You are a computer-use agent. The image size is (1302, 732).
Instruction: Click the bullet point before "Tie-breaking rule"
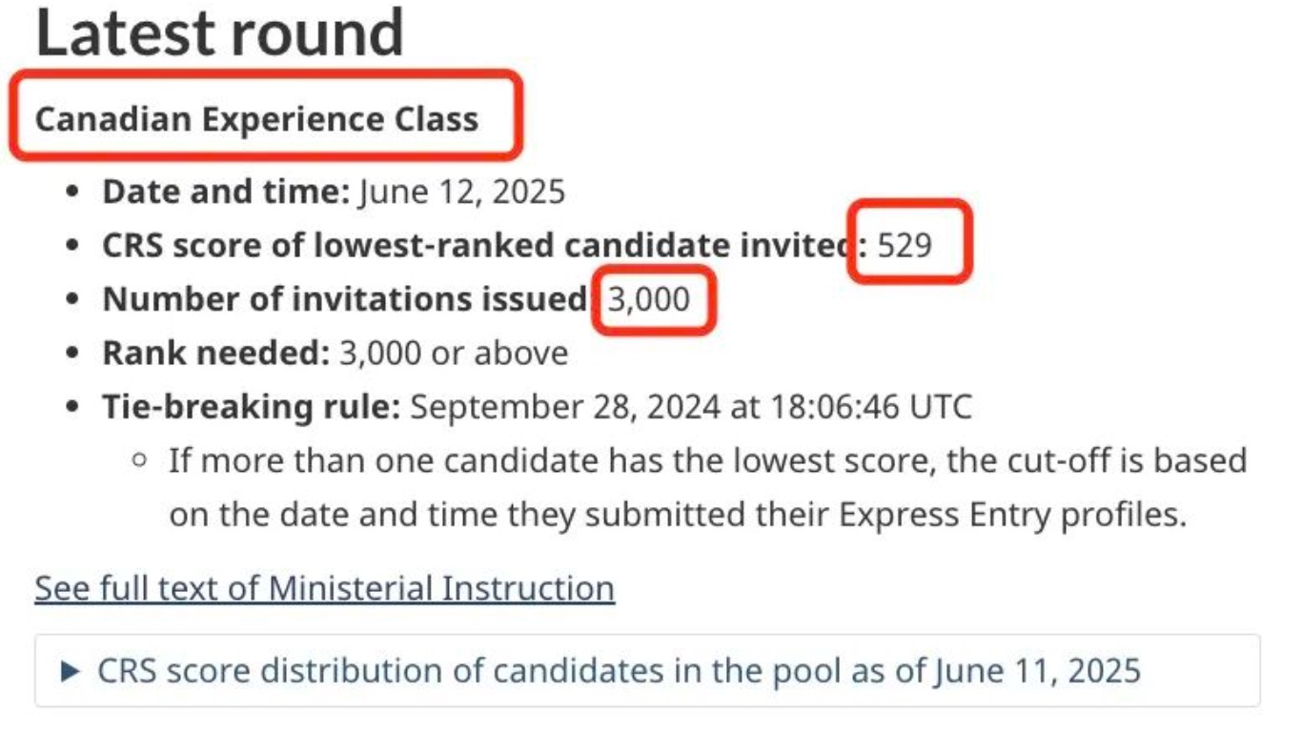point(72,407)
